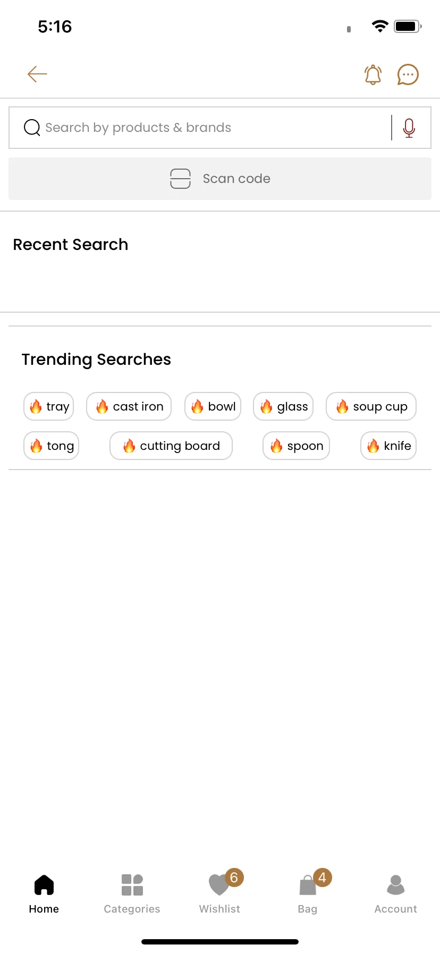Open the chat messages icon
Viewport: 440px width, 953px height.
[408, 74]
